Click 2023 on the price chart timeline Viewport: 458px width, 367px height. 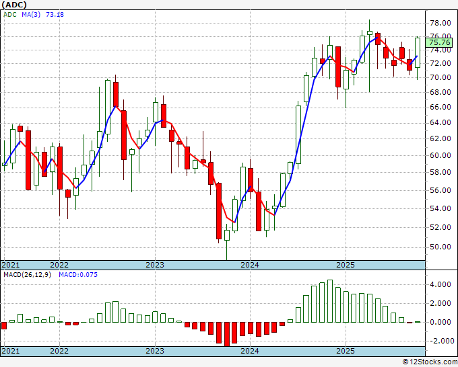point(155,265)
